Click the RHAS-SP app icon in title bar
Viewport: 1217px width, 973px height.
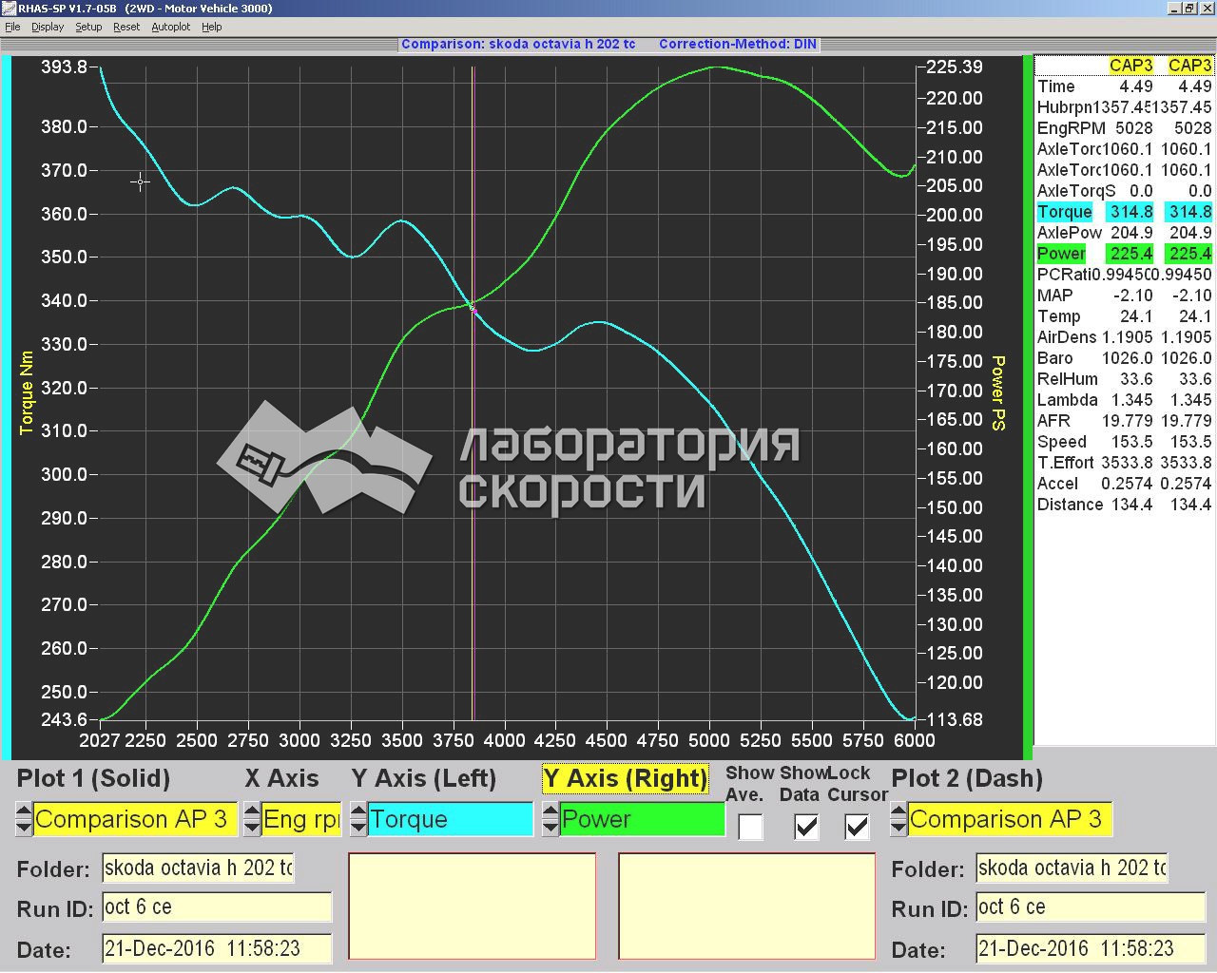point(9,9)
